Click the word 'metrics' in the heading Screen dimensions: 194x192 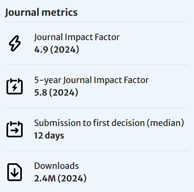coord(60,13)
